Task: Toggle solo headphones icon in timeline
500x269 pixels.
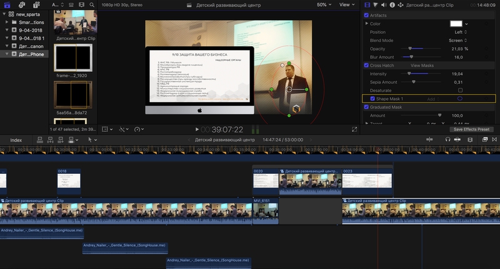Action: 447,140
